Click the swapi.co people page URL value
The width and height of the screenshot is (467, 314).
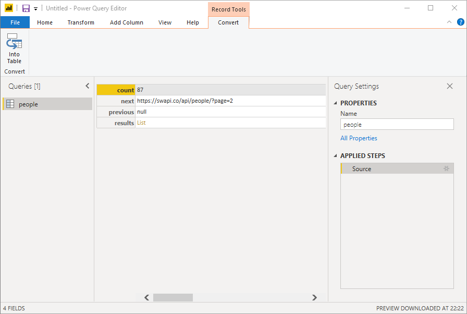coord(185,101)
